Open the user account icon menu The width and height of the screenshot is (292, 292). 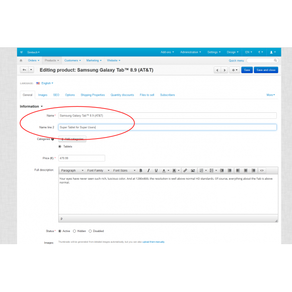[273, 52]
